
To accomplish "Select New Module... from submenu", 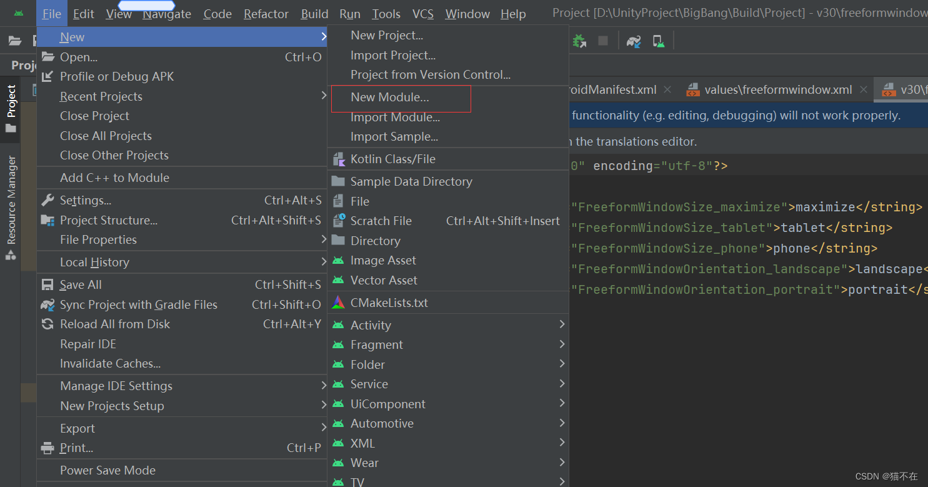I will coord(448,98).
